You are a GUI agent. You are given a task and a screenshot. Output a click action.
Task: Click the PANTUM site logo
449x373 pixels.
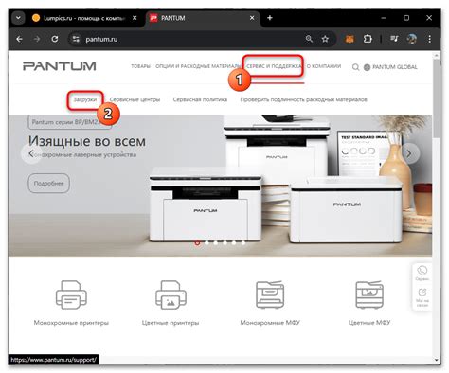pos(60,66)
